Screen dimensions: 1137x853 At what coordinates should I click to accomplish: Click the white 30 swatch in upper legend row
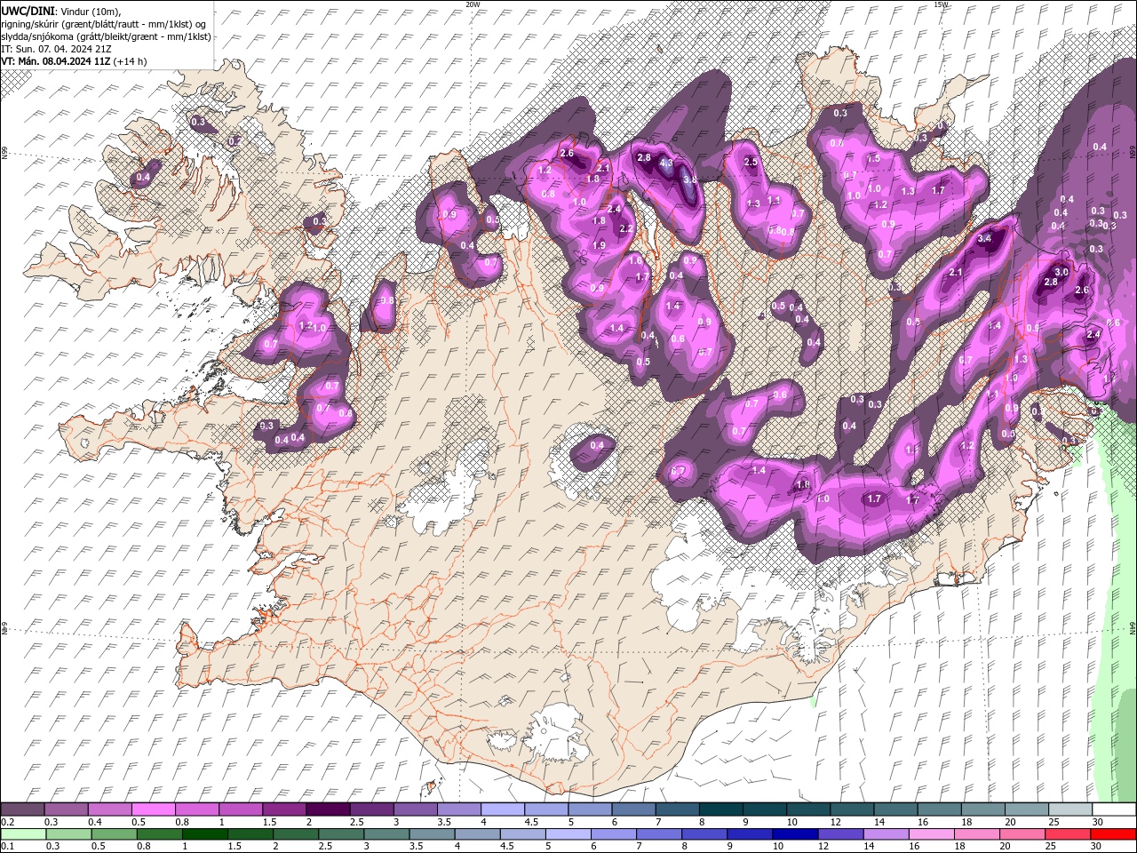pos(1114,809)
